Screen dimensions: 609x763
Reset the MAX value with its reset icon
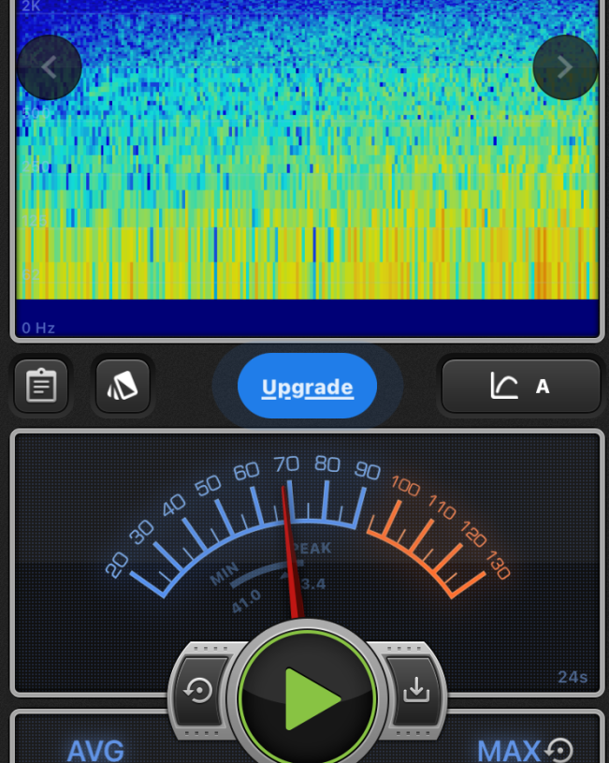tap(559, 750)
